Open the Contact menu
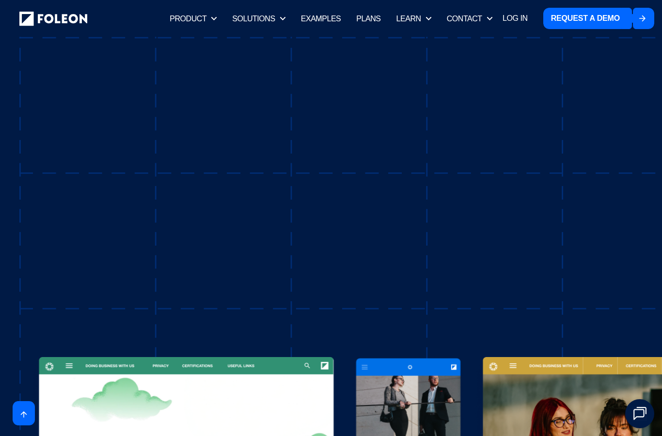 pos(464,18)
